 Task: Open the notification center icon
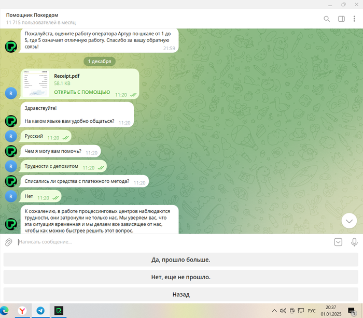(x=352, y=311)
